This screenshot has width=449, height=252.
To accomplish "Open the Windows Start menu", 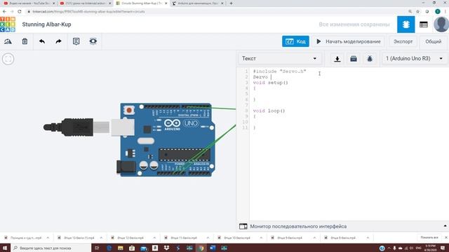I will [x=5, y=248].
